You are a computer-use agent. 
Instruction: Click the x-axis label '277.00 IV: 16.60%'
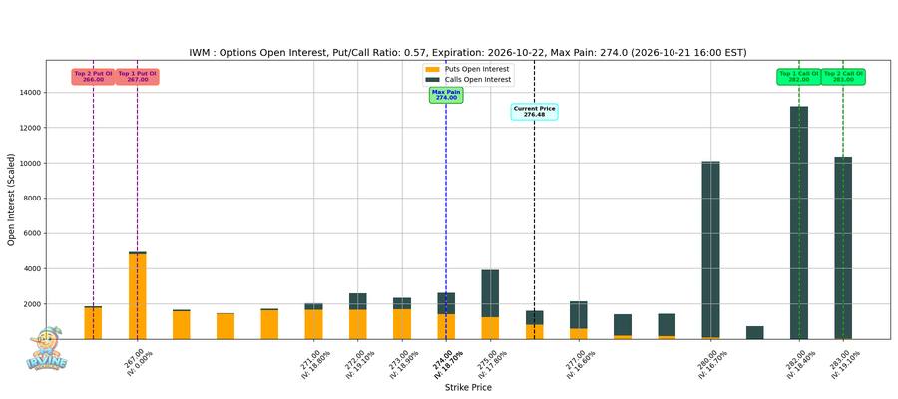(x=580, y=364)
